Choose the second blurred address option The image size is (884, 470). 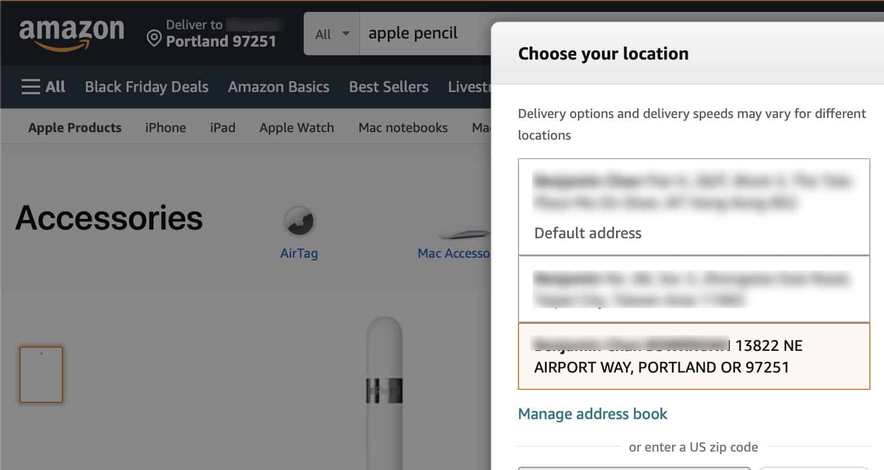pyautogui.click(x=694, y=289)
